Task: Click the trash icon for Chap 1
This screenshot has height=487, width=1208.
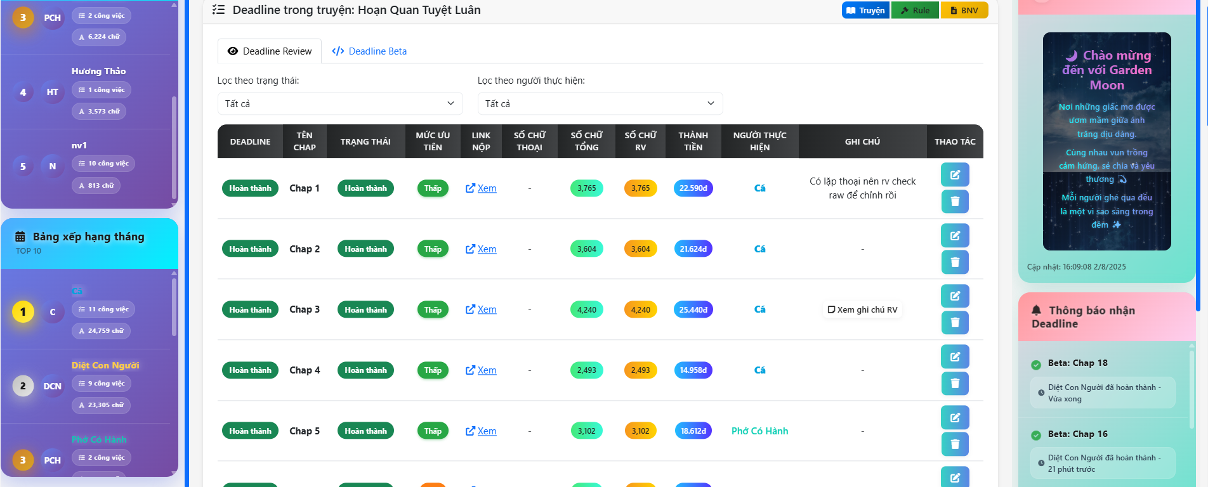Action: (954, 202)
